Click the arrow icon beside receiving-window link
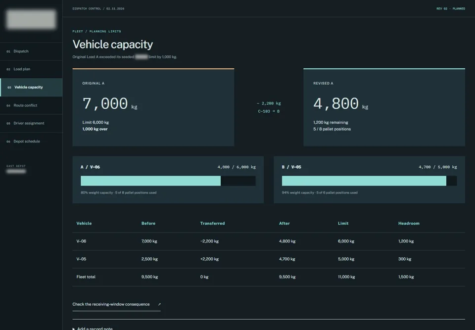 click(x=159, y=304)
